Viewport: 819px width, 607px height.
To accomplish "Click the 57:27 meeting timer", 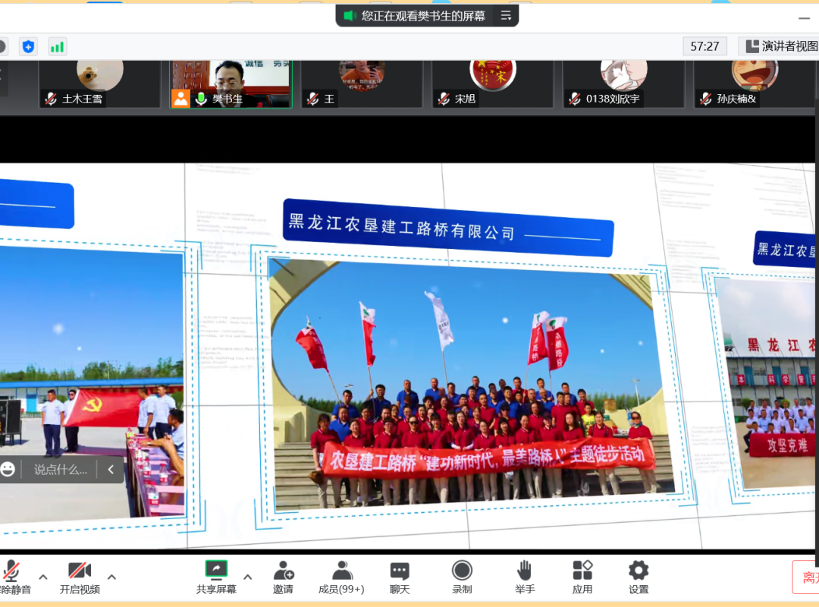I will [704, 46].
